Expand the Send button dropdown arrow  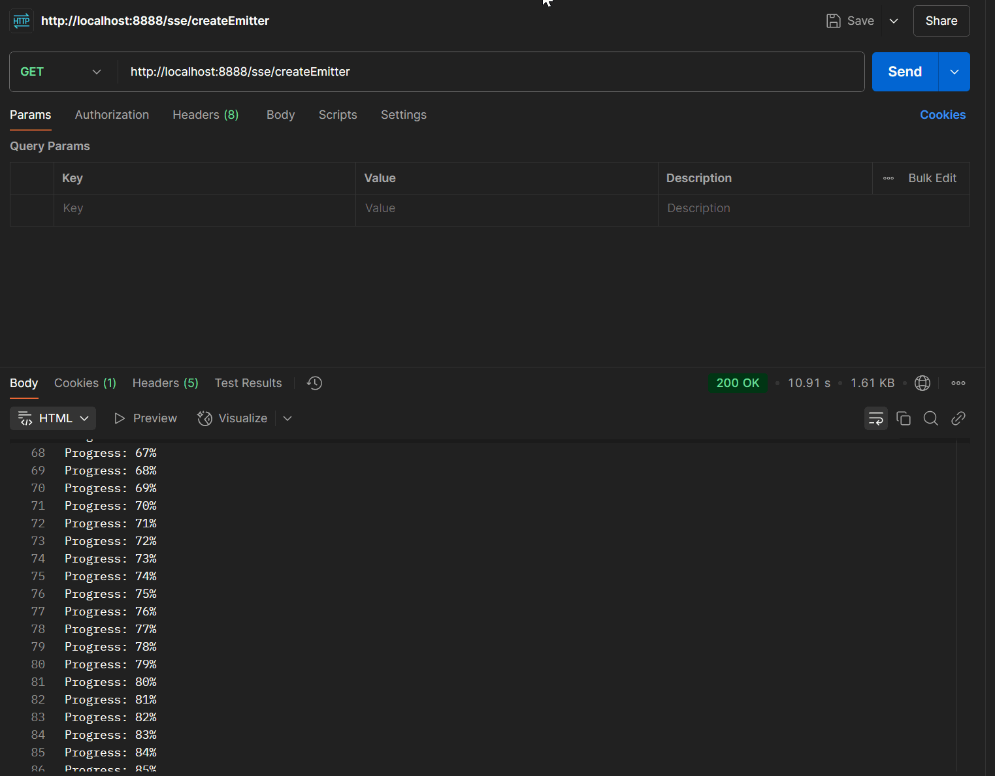[x=954, y=72]
